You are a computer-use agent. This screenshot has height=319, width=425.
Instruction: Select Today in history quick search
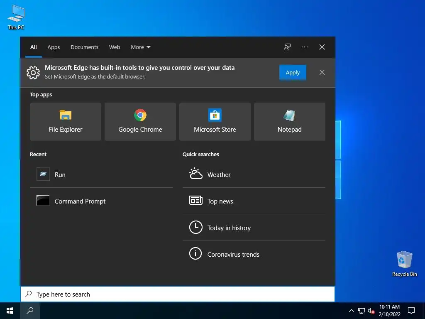click(254, 228)
